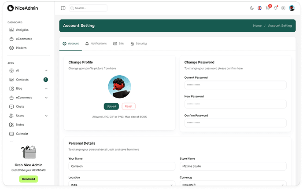The image size is (303, 190).
Task: Open the notification bell in header
Action: pyautogui.click(x=275, y=8)
